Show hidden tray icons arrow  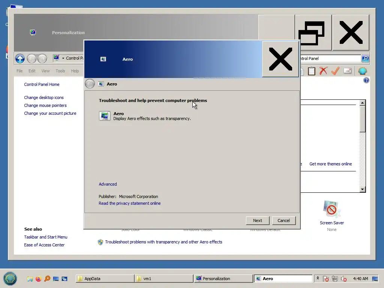click(x=318, y=279)
